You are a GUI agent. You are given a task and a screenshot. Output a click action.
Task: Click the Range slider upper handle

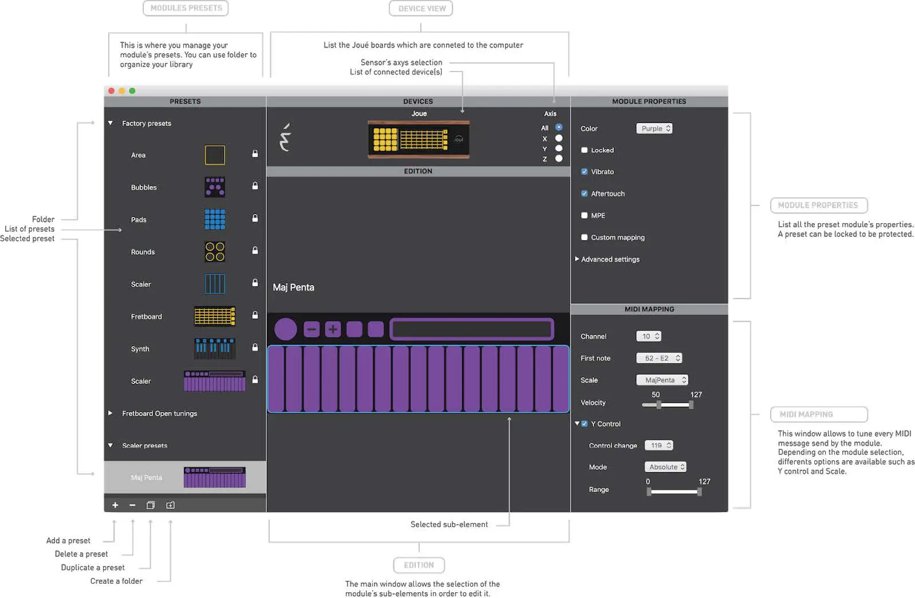[699, 492]
